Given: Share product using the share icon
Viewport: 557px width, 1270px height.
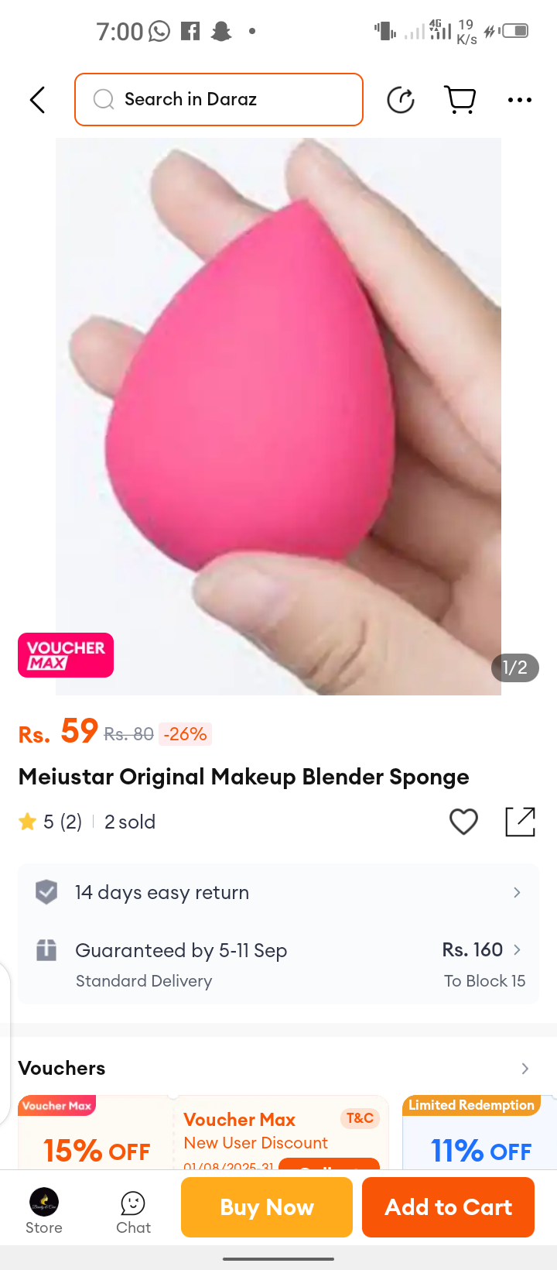Looking at the screenshot, I should [x=521, y=822].
